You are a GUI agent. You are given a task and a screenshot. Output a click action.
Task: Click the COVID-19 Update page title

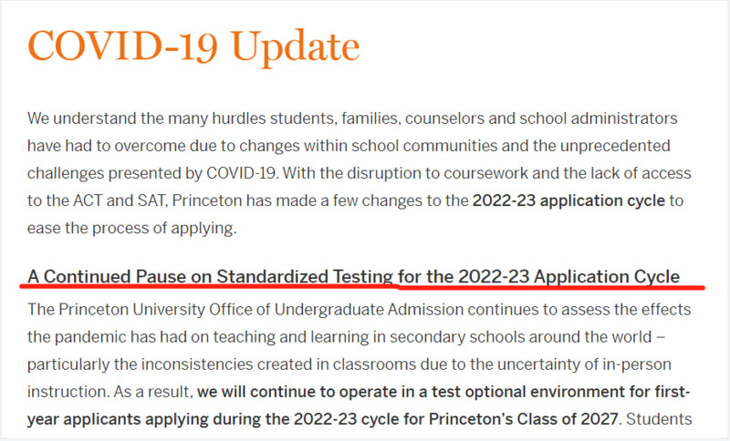[193, 46]
